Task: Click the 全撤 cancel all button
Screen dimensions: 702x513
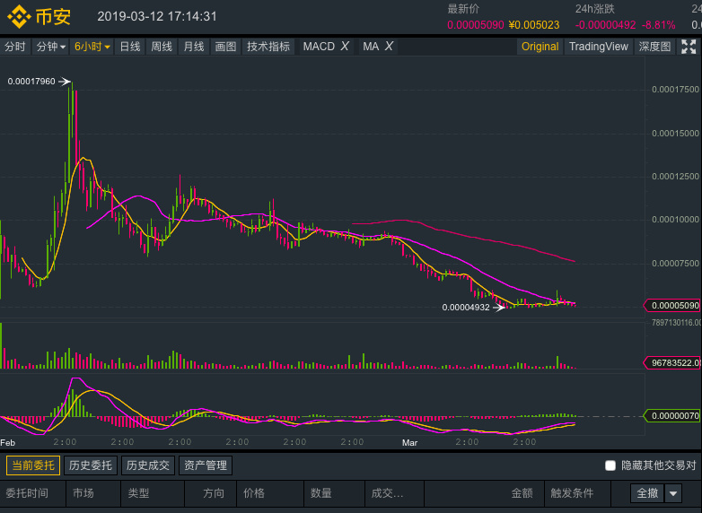Action: tap(647, 493)
